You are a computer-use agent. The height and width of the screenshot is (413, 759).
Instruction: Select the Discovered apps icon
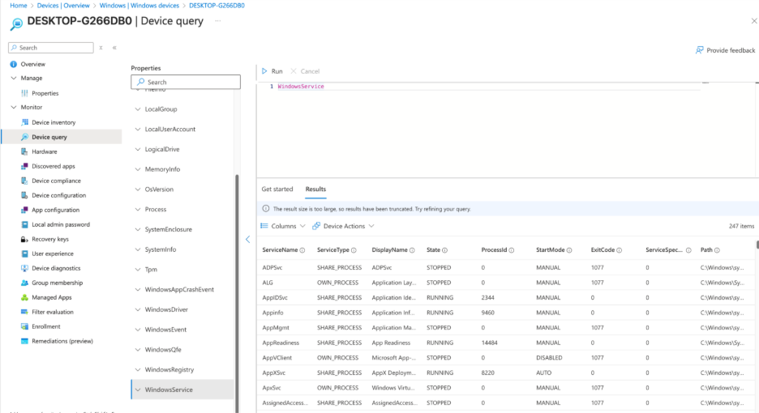(24, 166)
